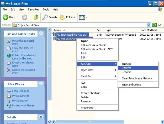The width and height of the screenshot is (164, 124).
Task: Open the Favorites menu
Action: [33, 9]
